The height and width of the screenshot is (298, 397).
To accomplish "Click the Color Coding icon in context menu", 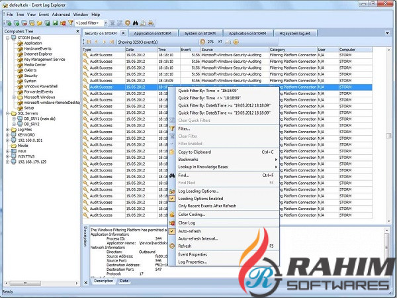I will tap(172, 215).
